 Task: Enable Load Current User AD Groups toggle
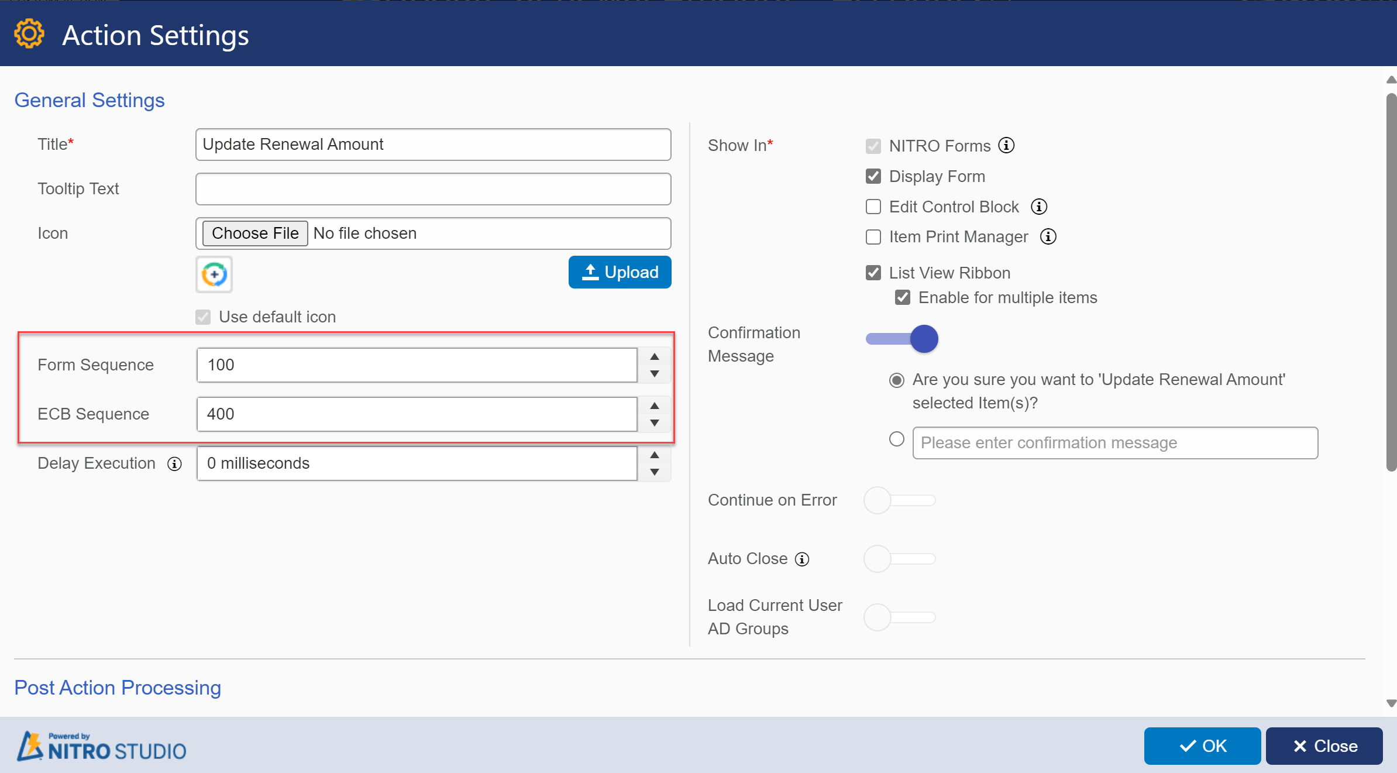click(x=900, y=617)
